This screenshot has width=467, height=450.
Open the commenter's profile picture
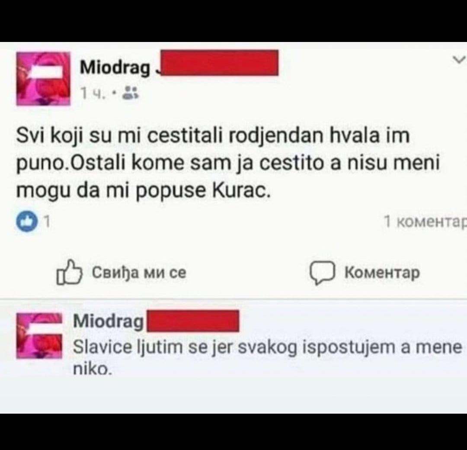click(x=39, y=336)
